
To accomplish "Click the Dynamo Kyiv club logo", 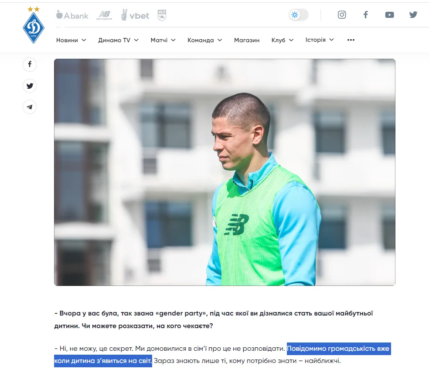I will [x=34, y=25].
